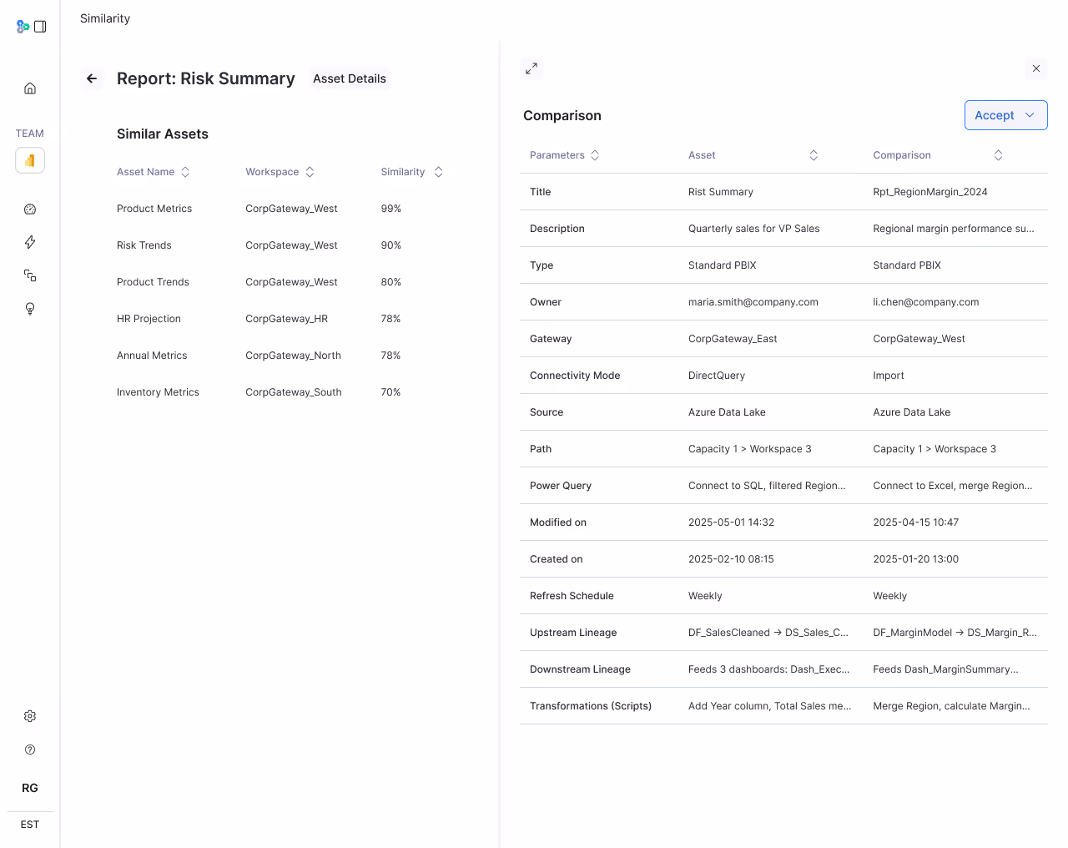Screen dimensions: 1068x848
Task: Click the CorpGateway_North workspace cell
Action: 293,356
